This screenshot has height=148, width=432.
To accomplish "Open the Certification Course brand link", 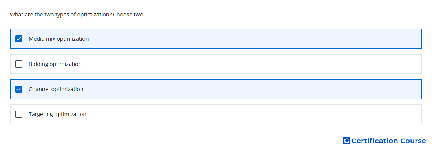I will 384,141.
